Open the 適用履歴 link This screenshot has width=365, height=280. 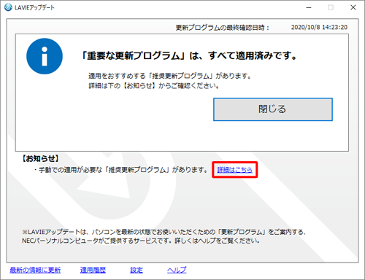coord(93,270)
